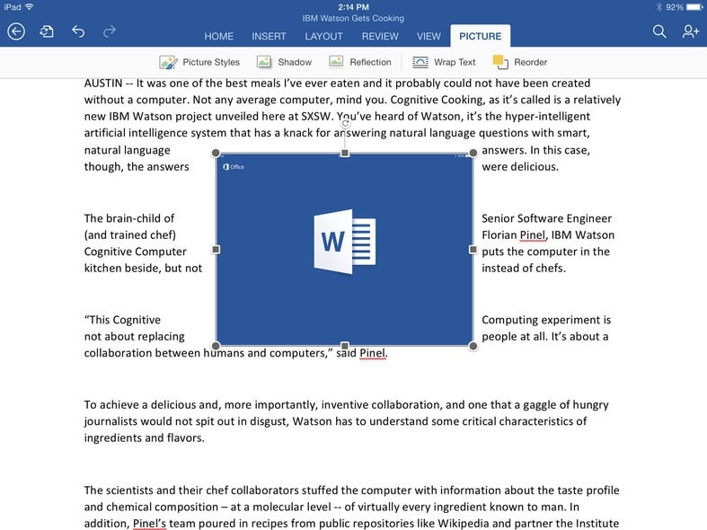Tap the back arrow circle icon
707x530 pixels.
16,31
